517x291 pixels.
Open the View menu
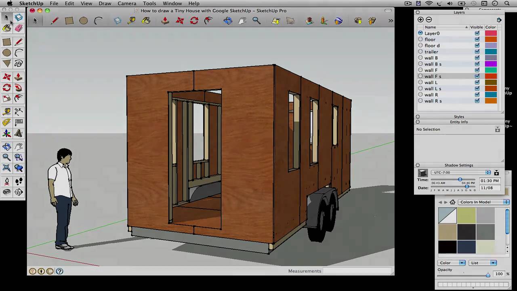click(86, 4)
